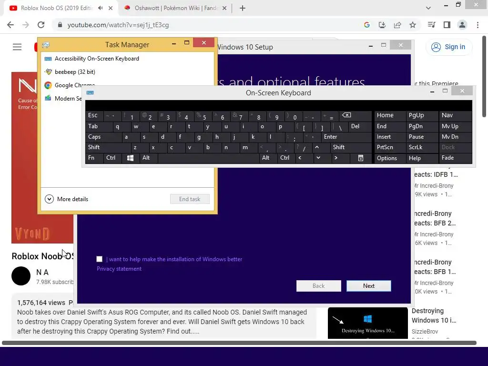Click the N A channel avatar
The height and width of the screenshot is (366, 488).
(x=21, y=276)
